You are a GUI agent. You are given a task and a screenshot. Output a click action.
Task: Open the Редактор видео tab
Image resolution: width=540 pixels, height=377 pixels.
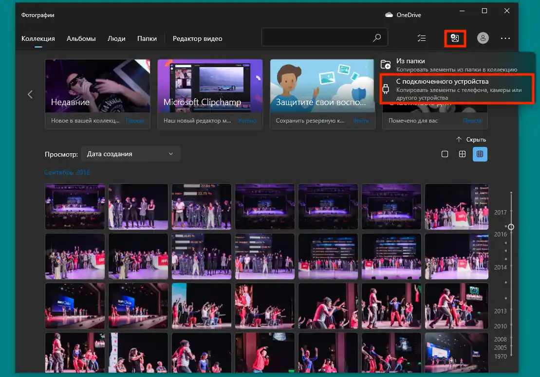pyautogui.click(x=197, y=38)
